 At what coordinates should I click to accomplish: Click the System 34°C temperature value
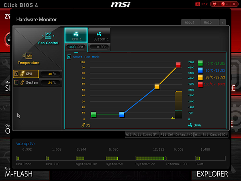point(52,82)
